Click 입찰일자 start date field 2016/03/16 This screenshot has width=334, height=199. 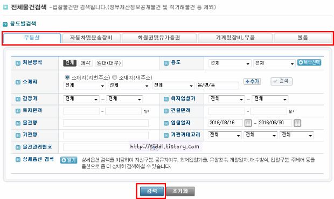click(x=226, y=123)
